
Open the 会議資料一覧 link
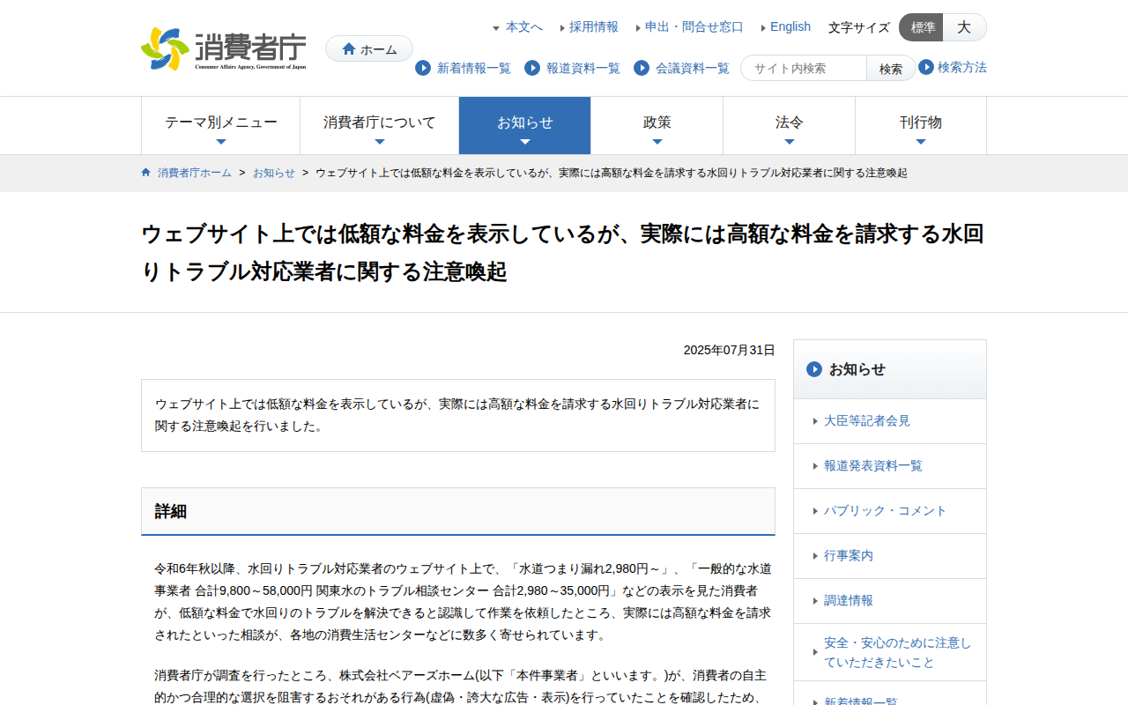point(693,68)
